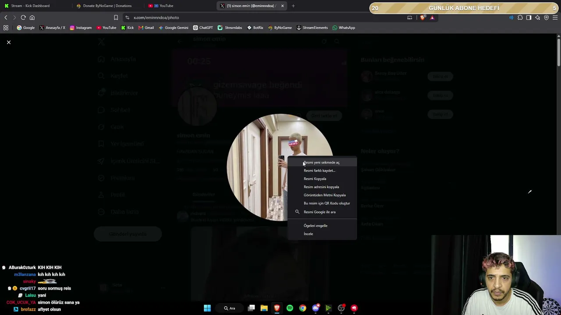Open the Google Gemini bookmark

click(174, 28)
